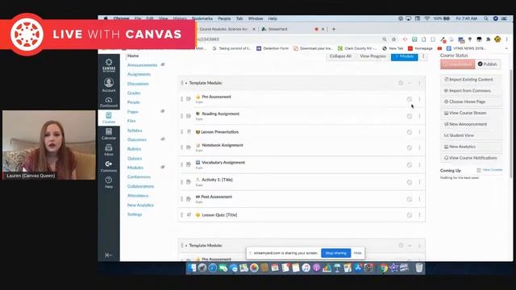This screenshot has height=290, width=516.
Task: Collapse the second Template Module triangle
Action: (x=186, y=246)
